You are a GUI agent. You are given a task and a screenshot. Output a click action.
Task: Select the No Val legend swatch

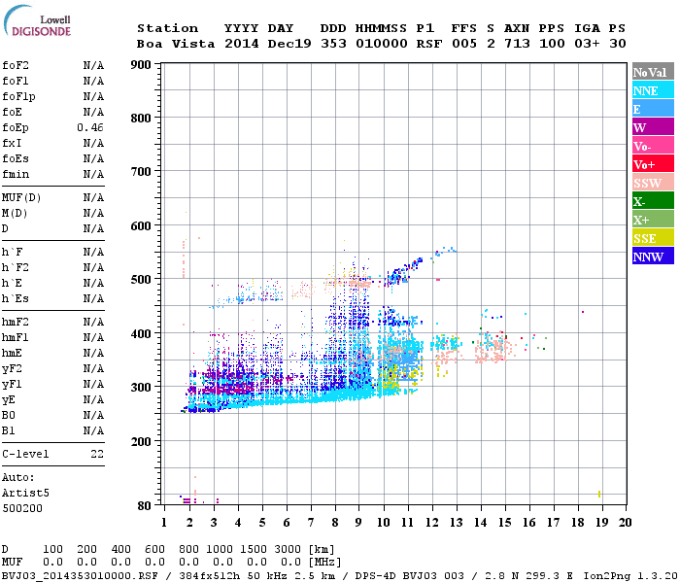[653, 72]
